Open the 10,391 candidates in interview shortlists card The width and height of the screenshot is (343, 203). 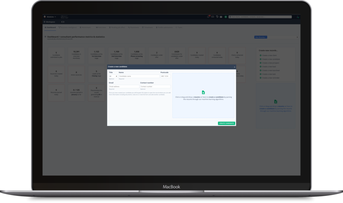tap(76, 56)
